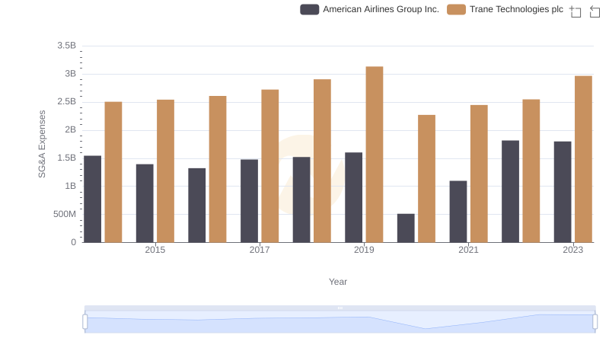
Task: Click the American Airlines bar for 2014
Action: (92, 199)
